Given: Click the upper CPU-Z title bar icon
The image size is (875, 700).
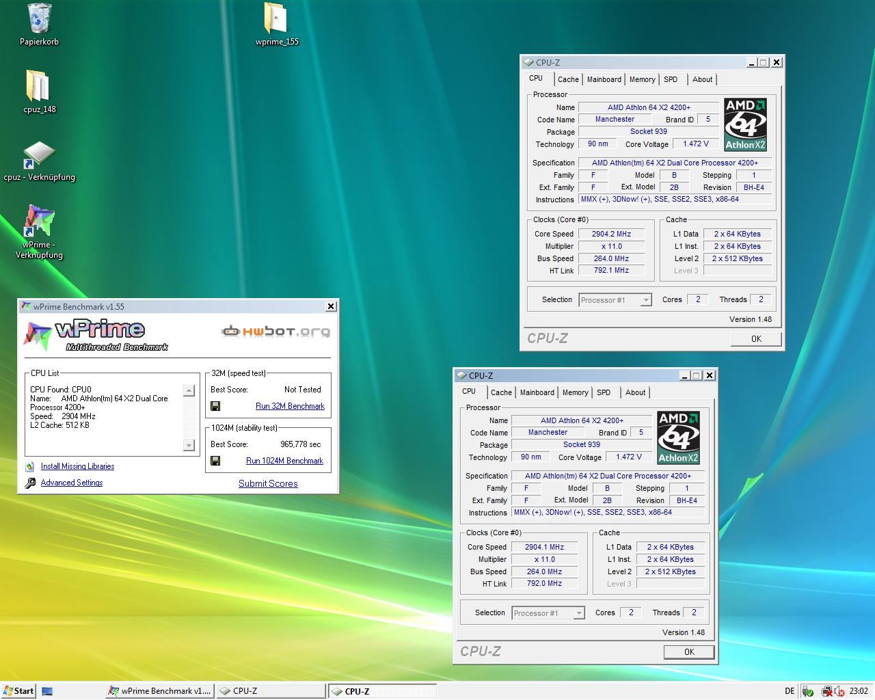Looking at the screenshot, I should pyautogui.click(x=528, y=62).
